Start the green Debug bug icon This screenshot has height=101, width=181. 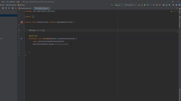(148, 5)
